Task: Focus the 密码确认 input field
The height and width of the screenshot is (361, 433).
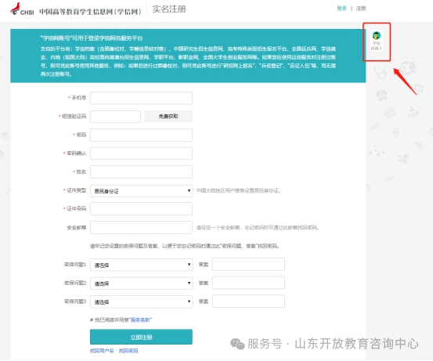Action: coord(141,153)
